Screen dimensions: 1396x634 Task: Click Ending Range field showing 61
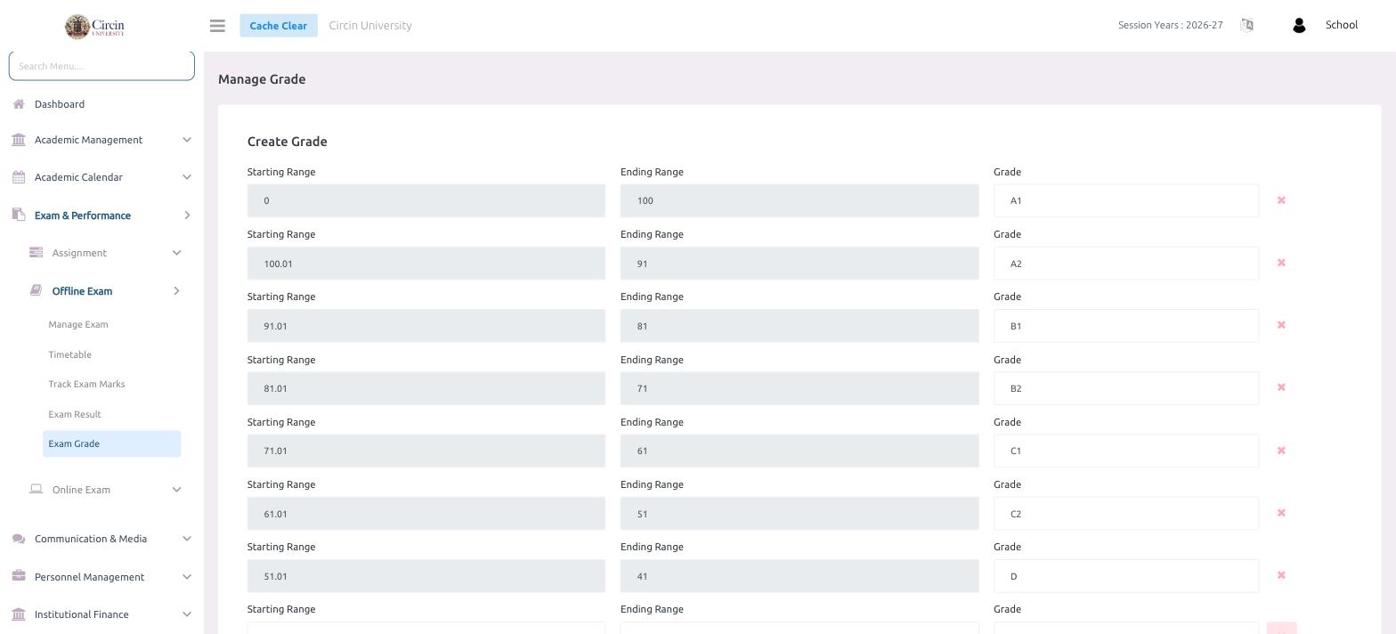point(799,451)
